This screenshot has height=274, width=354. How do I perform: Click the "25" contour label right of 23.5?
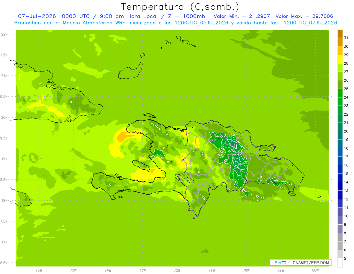[233, 136]
